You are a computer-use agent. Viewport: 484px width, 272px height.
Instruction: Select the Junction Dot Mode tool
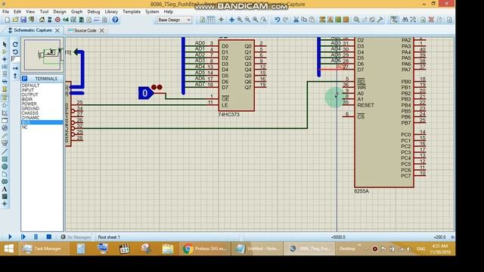tap(5, 59)
